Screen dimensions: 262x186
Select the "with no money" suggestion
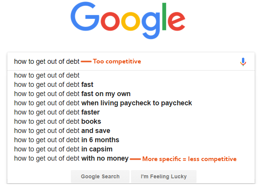coord(71,158)
